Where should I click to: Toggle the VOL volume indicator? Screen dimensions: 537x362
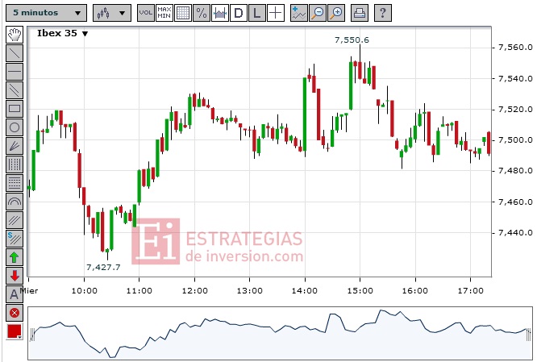[146, 13]
